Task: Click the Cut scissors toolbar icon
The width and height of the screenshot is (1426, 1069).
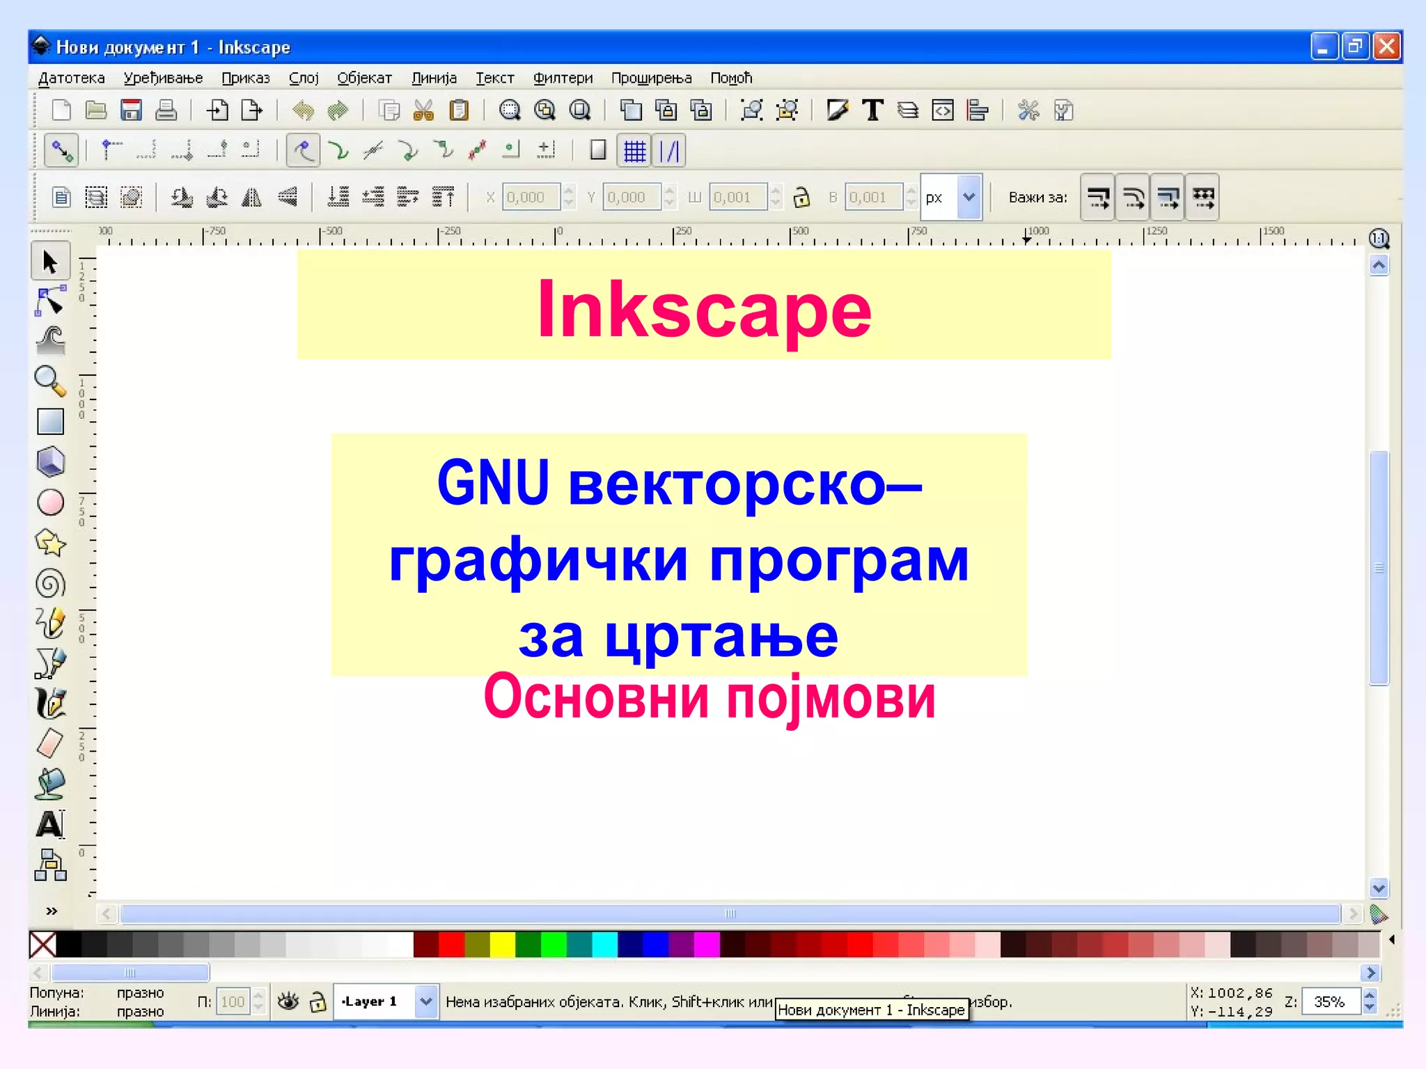Action: (423, 110)
